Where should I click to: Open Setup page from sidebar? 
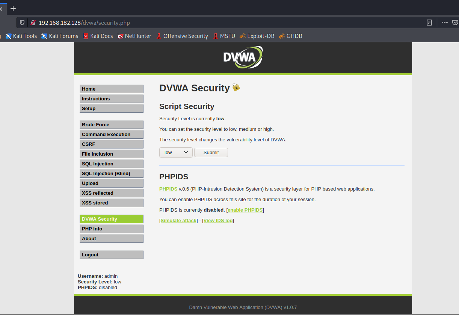[112, 108]
